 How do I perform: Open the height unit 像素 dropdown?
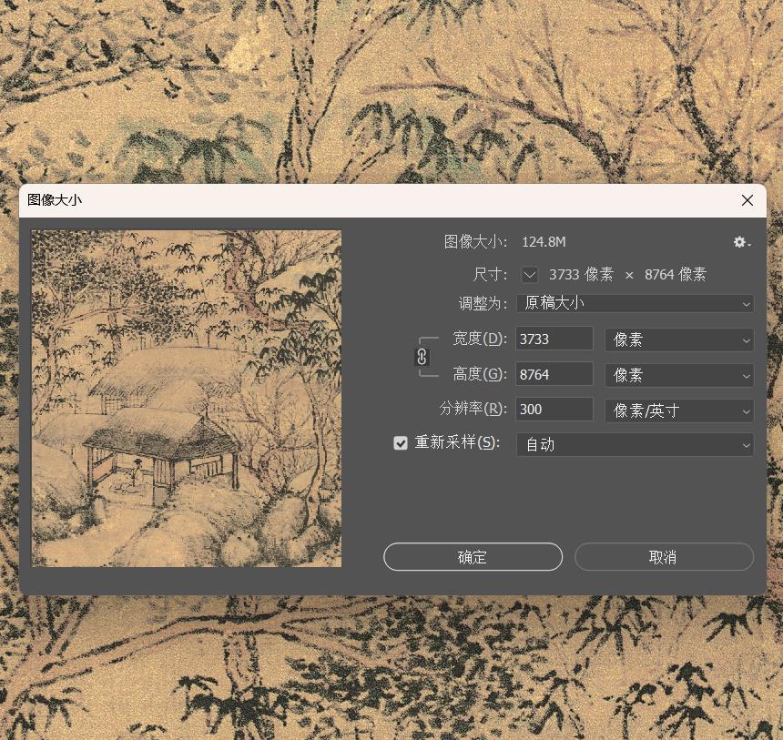point(679,376)
